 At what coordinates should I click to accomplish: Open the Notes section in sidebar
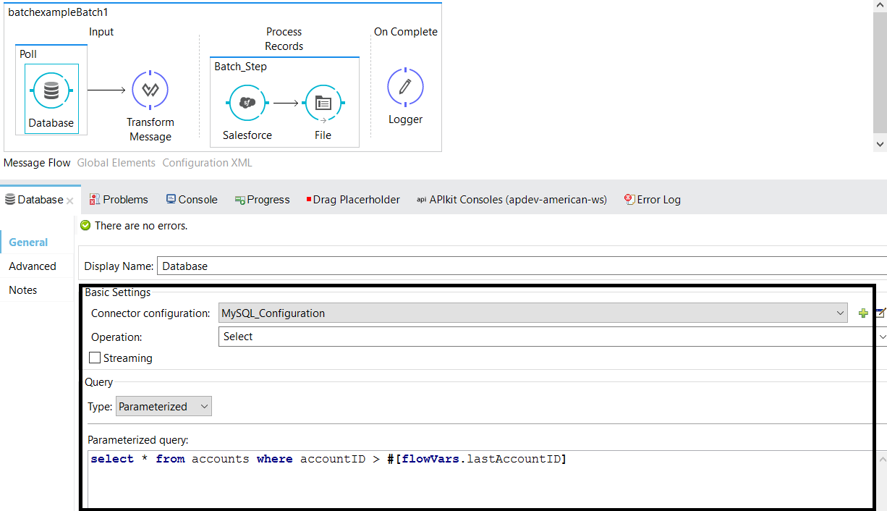pos(23,290)
